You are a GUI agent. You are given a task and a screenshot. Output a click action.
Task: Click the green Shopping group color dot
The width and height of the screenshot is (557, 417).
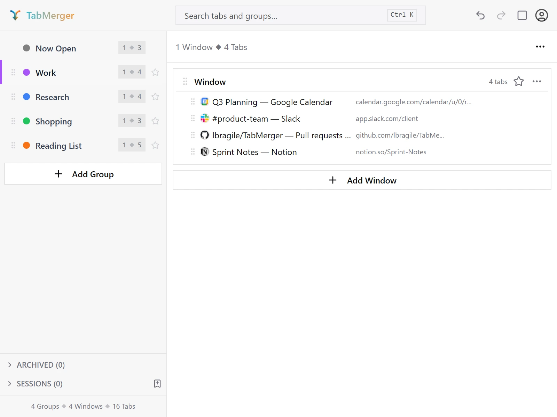pyautogui.click(x=26, y=121)
